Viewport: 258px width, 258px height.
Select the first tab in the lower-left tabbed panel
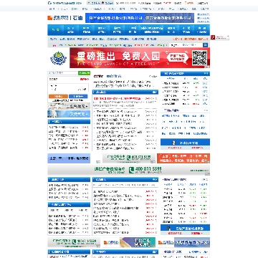click(54, 210)
